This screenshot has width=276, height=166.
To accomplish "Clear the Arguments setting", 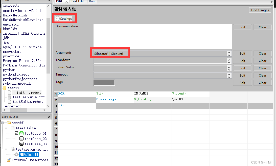I will pyautogui.click(x=262, y=53).
